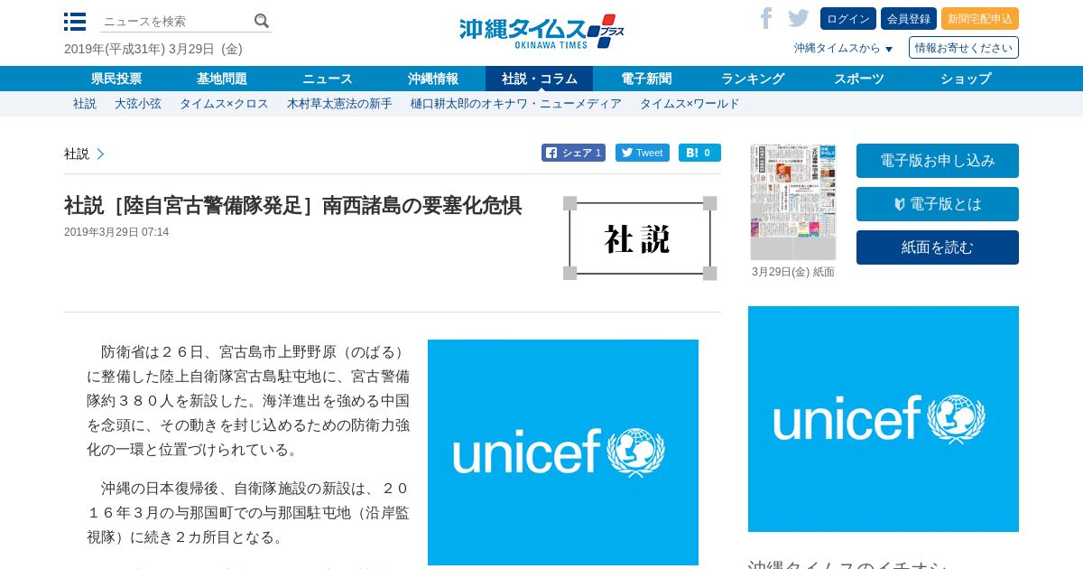Bookmark the article with the Hatena B! button
The image size is (1083, 569).
click(699, 153)
